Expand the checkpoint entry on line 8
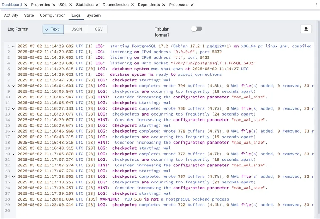The width and height of the screenshot is (320, 219). tap(13, 86)
